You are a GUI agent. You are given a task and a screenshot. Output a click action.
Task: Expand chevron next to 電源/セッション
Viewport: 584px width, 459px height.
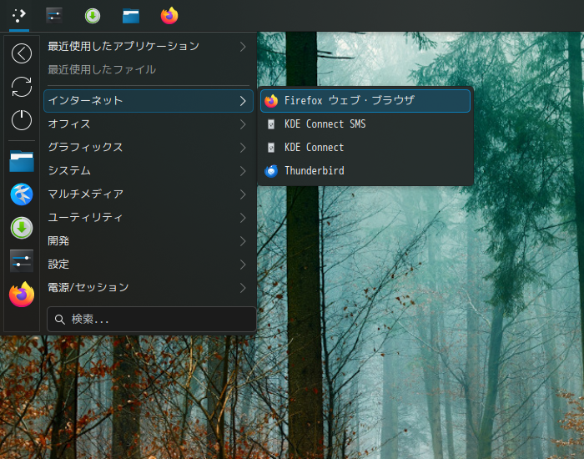(243, 288)
